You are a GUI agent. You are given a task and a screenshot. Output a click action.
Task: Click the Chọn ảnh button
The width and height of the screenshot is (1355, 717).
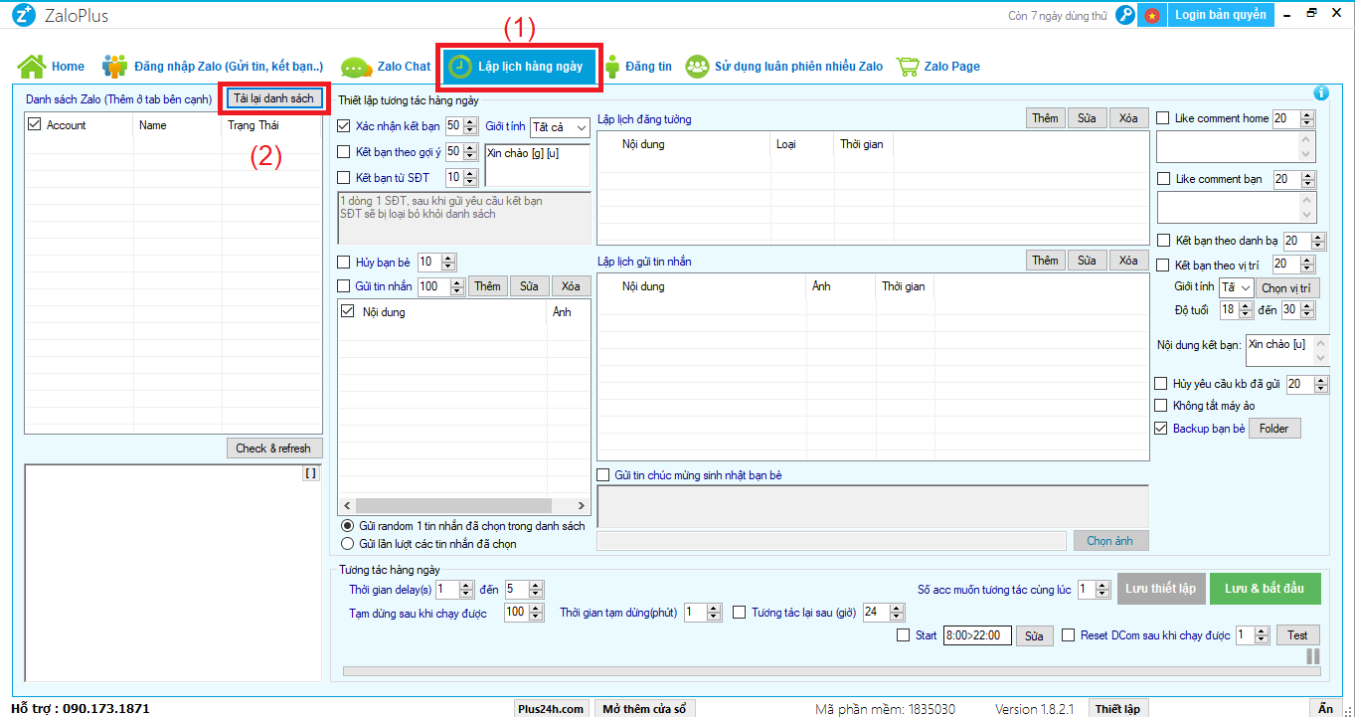[x=1110, y=541]
